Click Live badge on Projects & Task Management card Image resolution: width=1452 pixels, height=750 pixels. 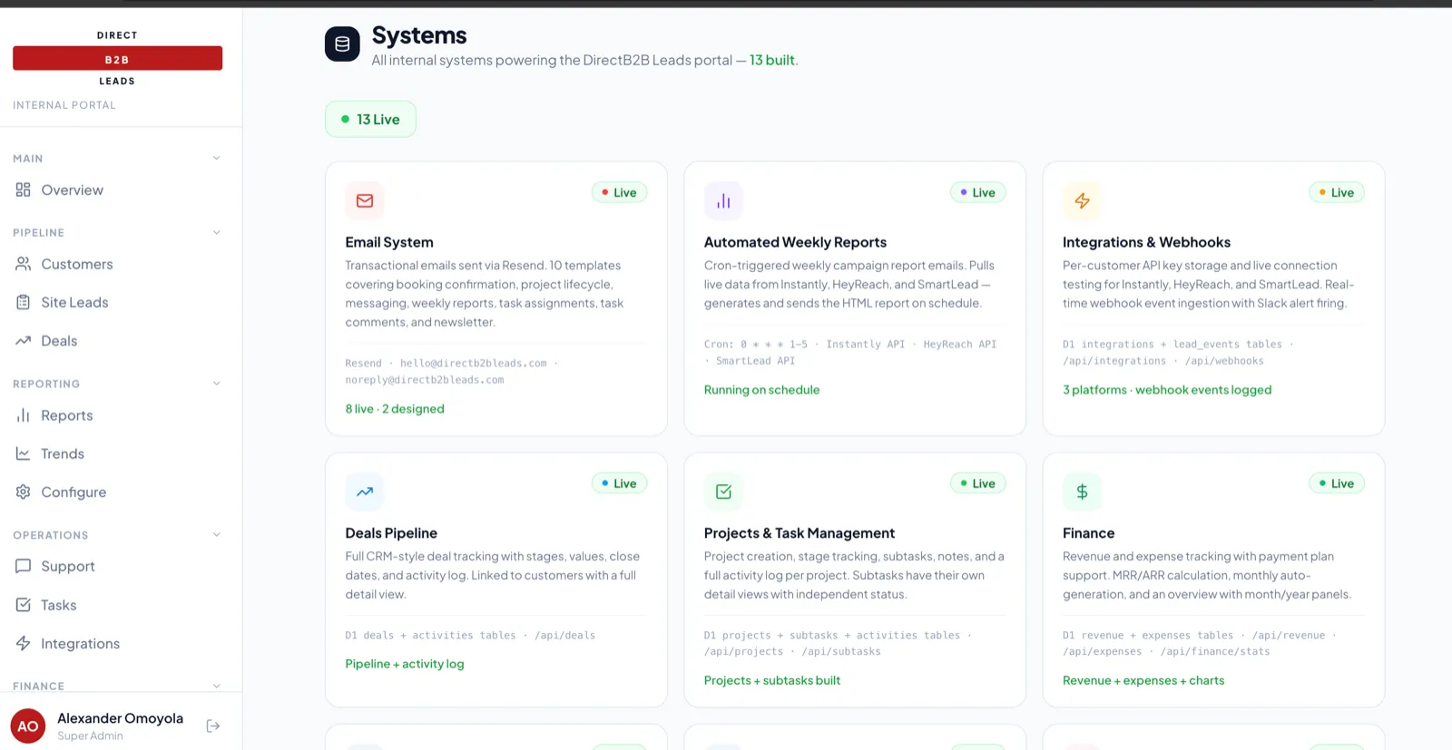pos(977,483)
